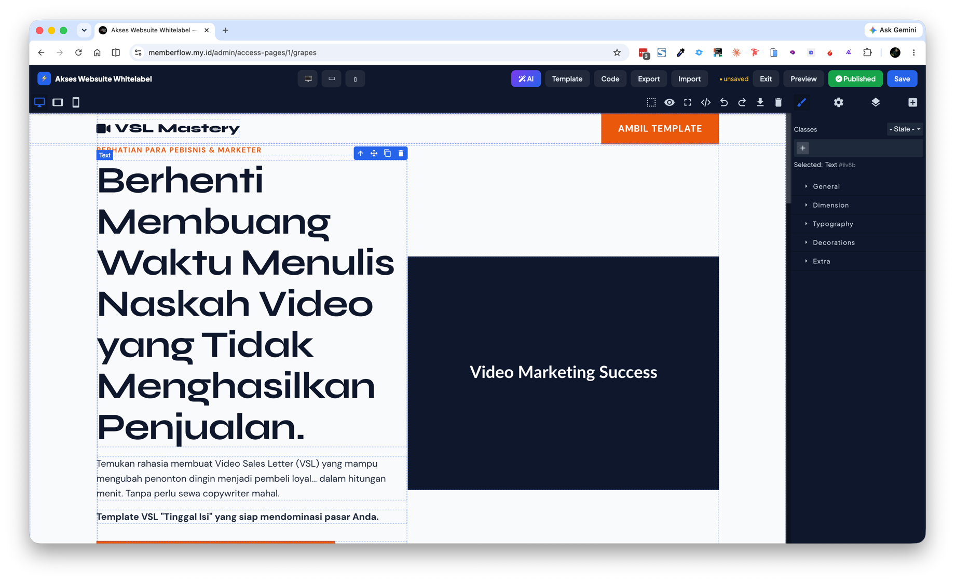Viewport: 955px width, 582px height.
Task: Select the paragraph starting 'Temukan rahasia membuat'
Action: [252, 478]
